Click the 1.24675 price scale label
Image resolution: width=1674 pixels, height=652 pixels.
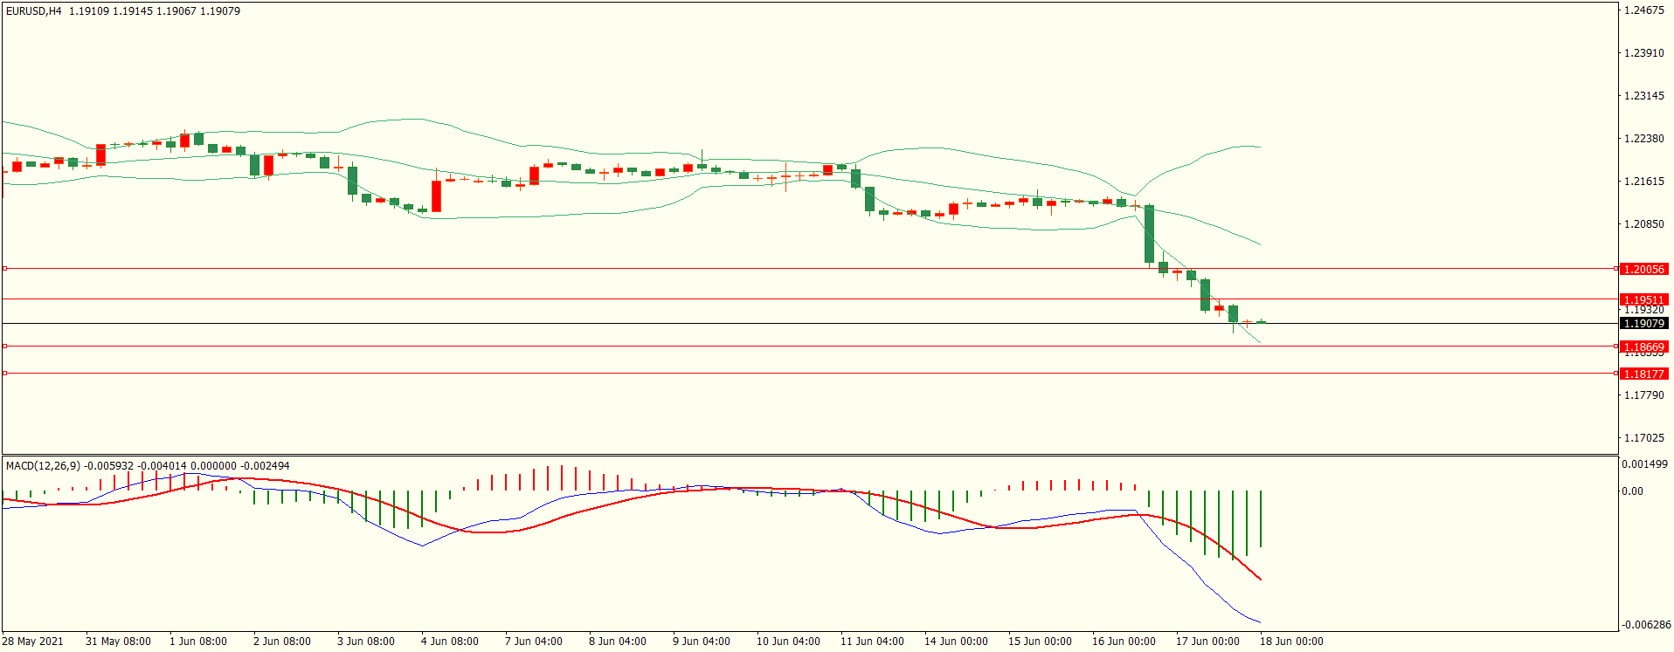coord(1643,10)
